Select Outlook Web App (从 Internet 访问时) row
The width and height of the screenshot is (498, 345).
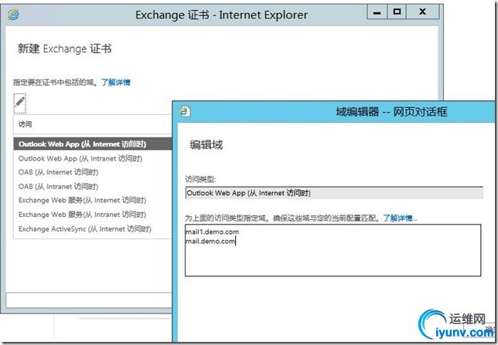point(93,144)
